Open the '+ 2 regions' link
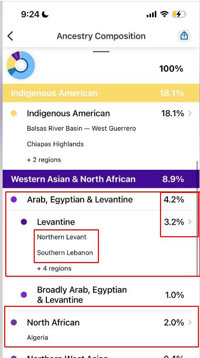 [x=44, y=160]
